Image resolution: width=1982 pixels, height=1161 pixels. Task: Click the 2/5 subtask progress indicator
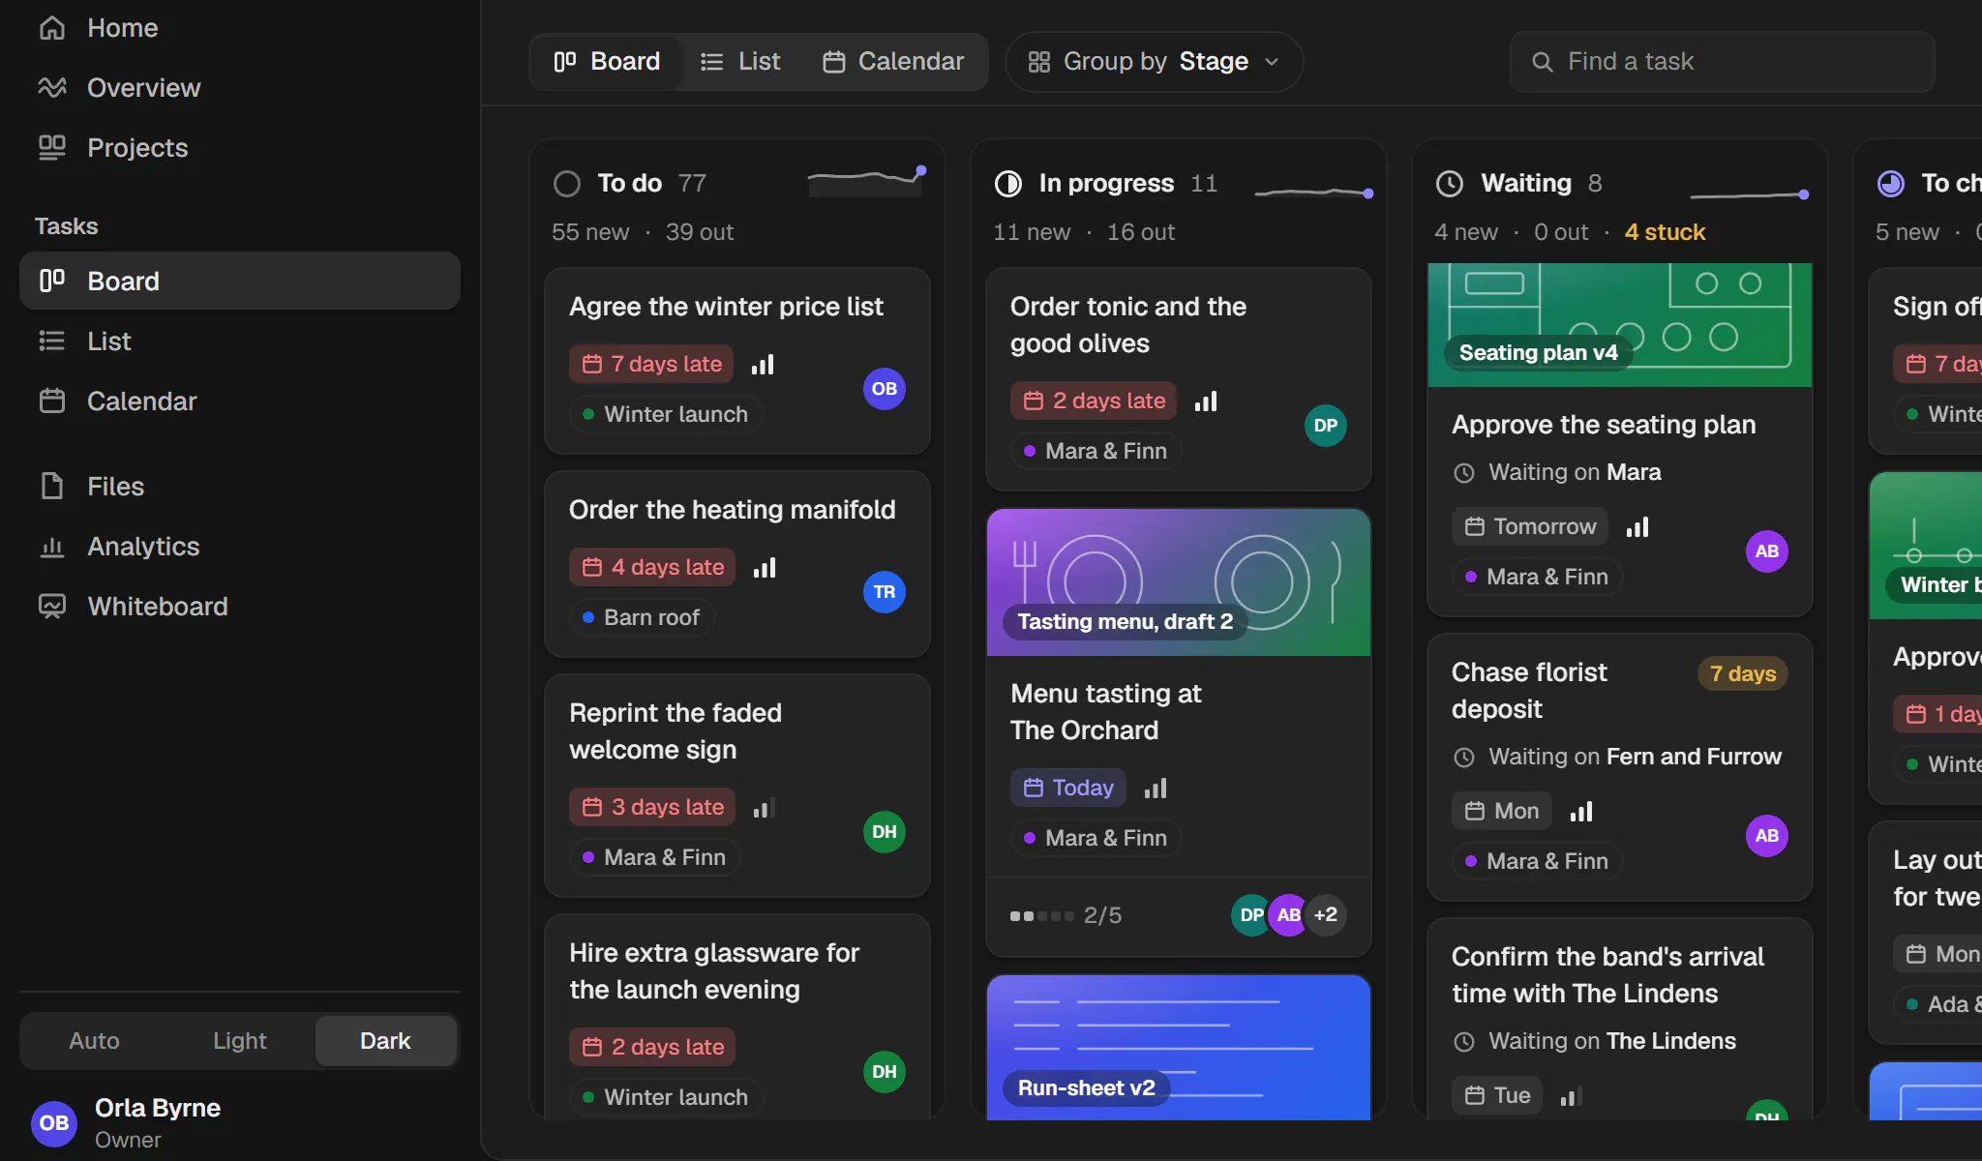[1066, 915]
